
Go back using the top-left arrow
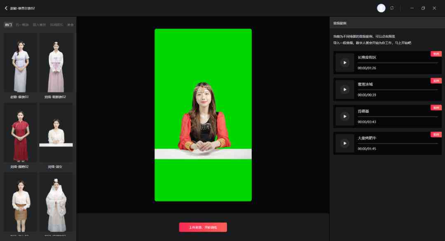pos(6,8)
